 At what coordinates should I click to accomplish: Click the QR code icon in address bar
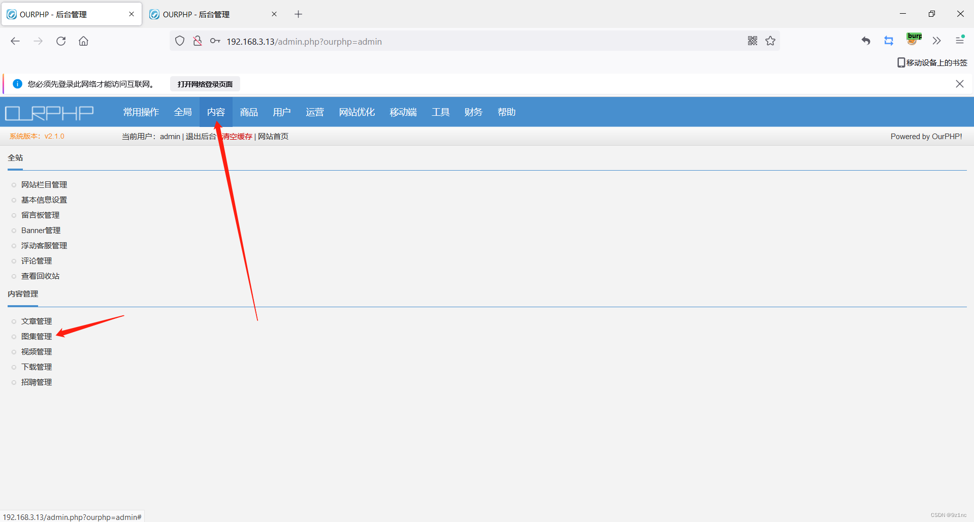click(x=753, y=41)
